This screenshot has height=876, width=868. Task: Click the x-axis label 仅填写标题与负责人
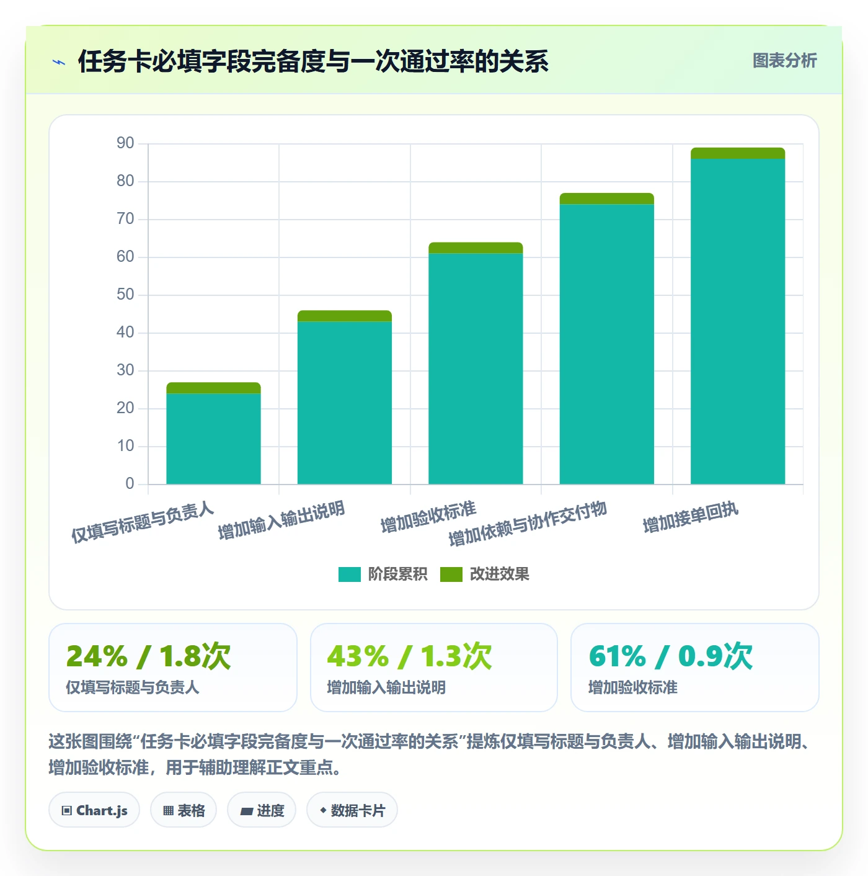click(143, 522)
